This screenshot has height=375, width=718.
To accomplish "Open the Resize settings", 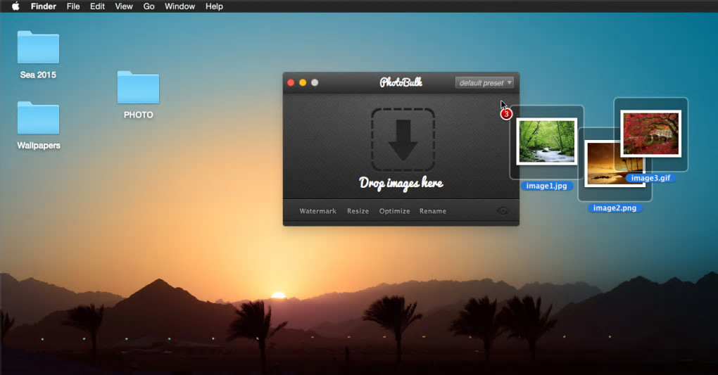I will point(358,211).
